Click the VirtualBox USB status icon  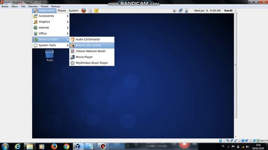[235, 140]
